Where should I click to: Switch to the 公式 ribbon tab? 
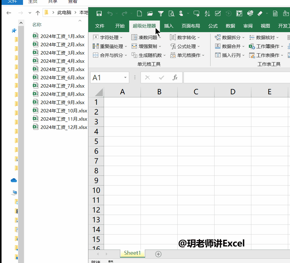[x=213, y=26]
